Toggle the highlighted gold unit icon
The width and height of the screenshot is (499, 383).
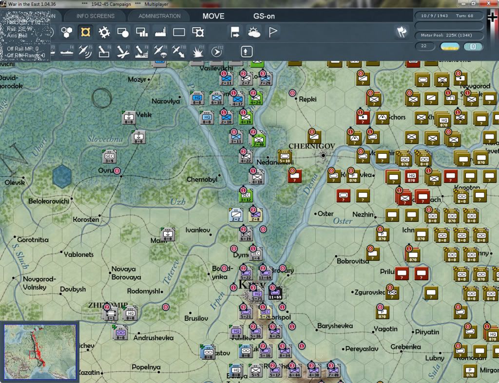(x=85, y=32)
